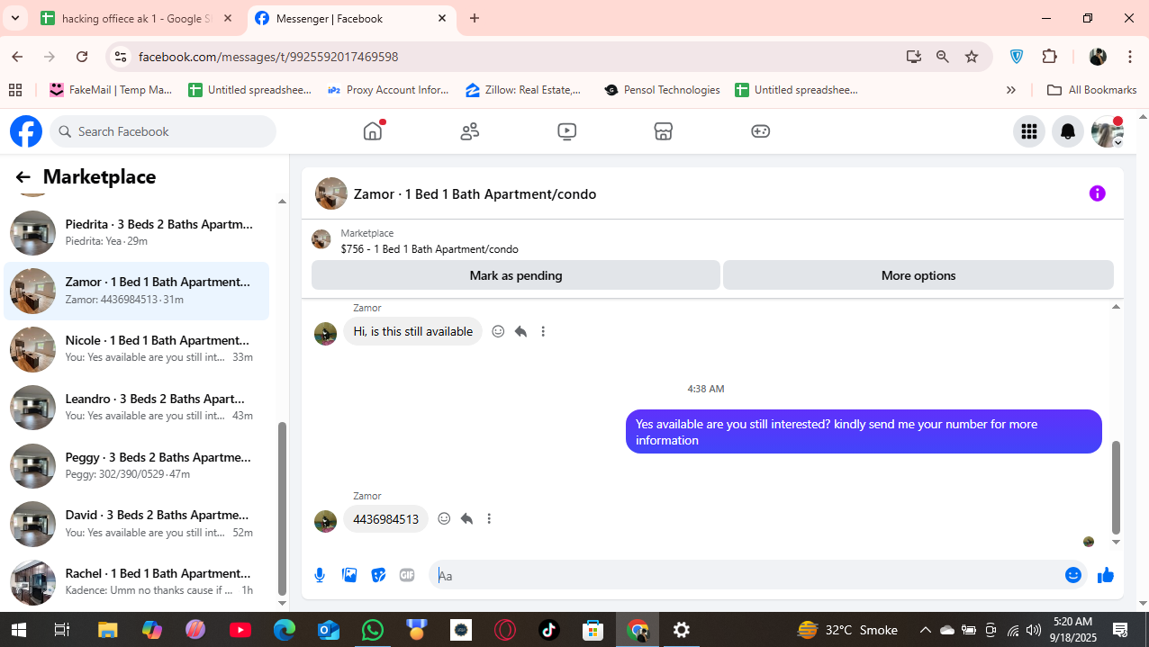Open the Video (Watch) icon

point(566,131)
